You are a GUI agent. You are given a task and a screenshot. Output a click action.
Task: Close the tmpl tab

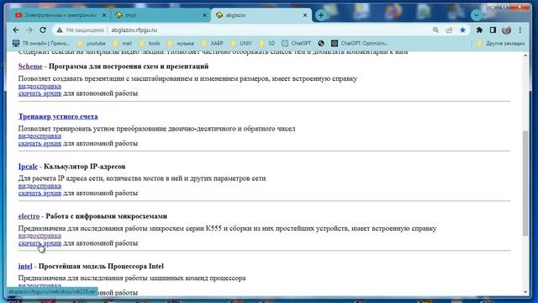click(204, 15)
